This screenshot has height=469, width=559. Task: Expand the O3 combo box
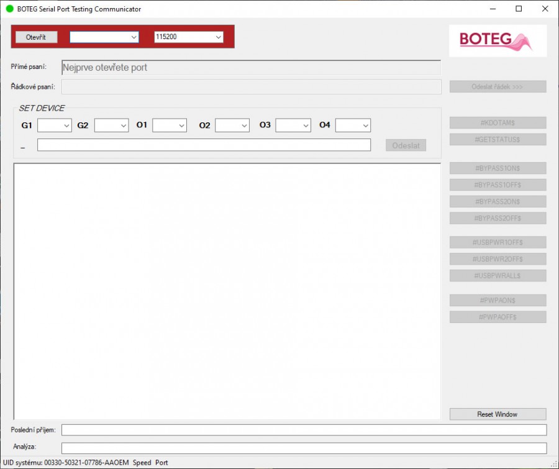pyautogui.click(x=293, y=125)
